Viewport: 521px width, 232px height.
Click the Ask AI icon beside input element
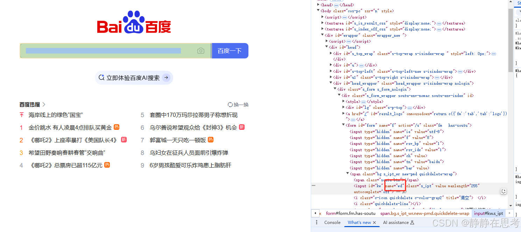503,191
